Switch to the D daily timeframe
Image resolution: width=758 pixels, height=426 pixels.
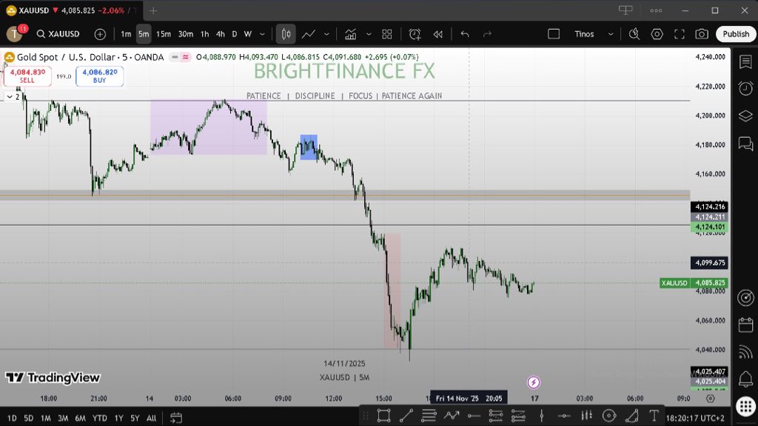235,34
